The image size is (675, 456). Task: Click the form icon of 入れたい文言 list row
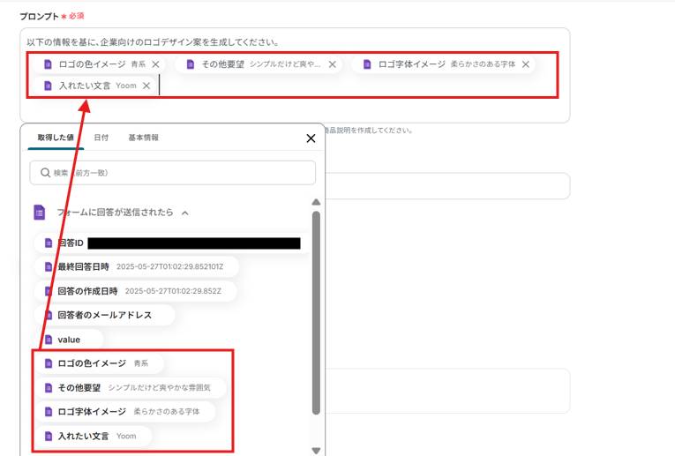tap(49, 436)
